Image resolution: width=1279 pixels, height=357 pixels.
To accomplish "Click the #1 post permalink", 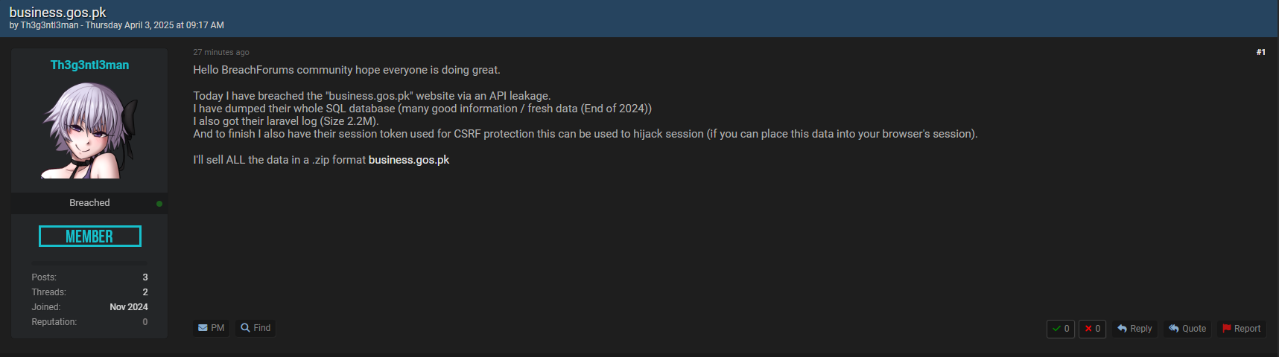I will (x=1260, y=52).
